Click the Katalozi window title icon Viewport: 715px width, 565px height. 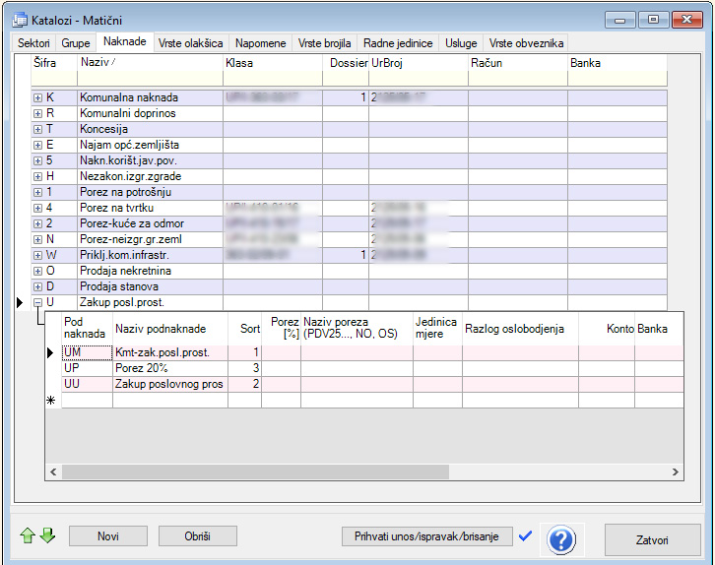[20, 20]
